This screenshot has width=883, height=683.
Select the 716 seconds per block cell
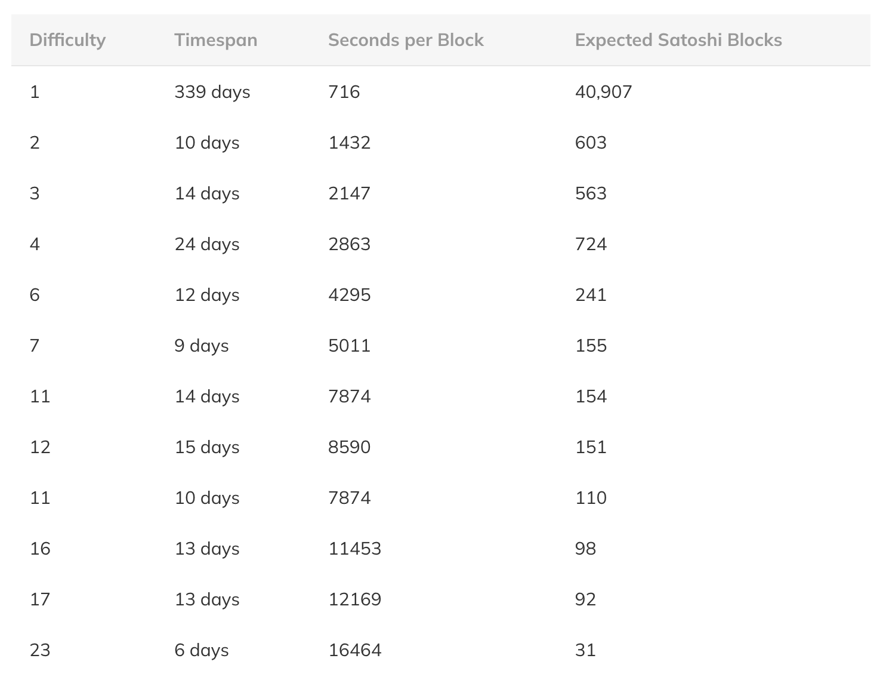click(x=344, y=92)
